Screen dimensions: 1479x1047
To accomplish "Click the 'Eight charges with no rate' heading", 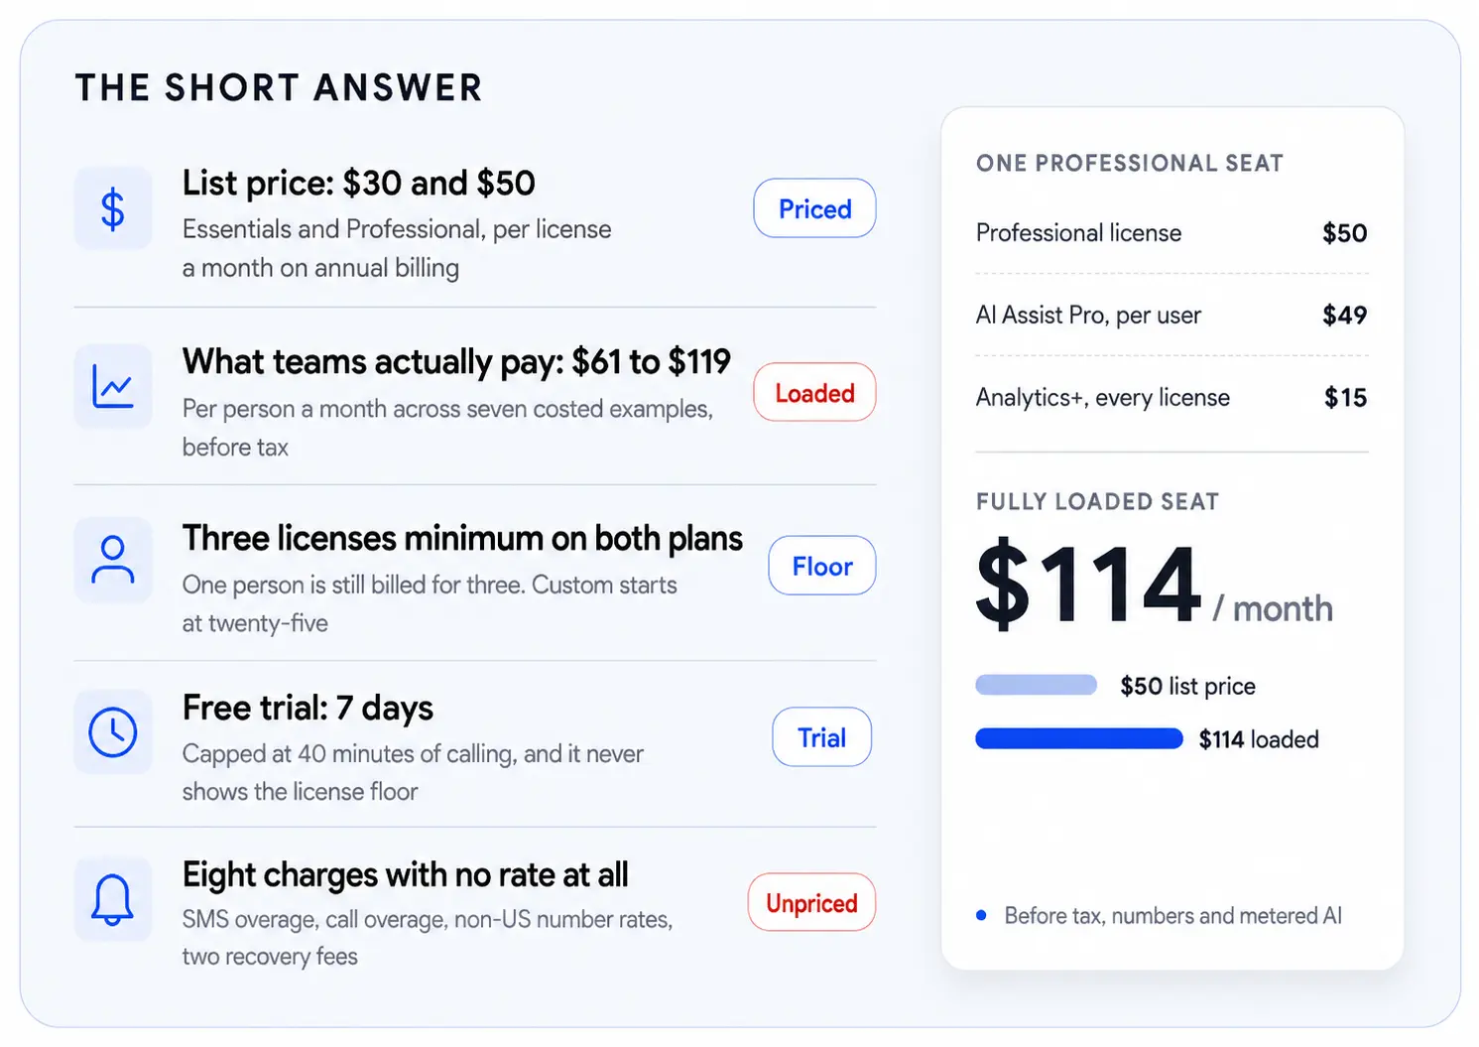I will (405, 875).
